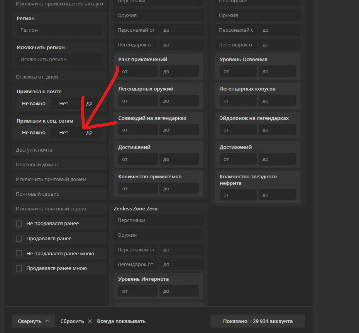
Task: Click the Zenless Zone Zero heading
Action: click(135, 209)
